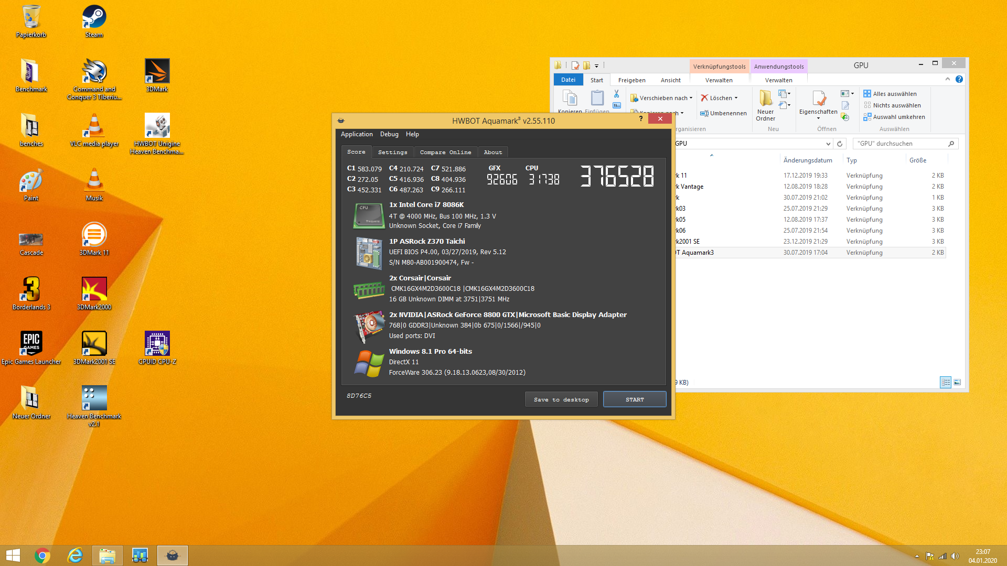Sort files by Änderungsdatum column header
The width and height of the screenshot is (1007, 566).
(x=808, y=160)
